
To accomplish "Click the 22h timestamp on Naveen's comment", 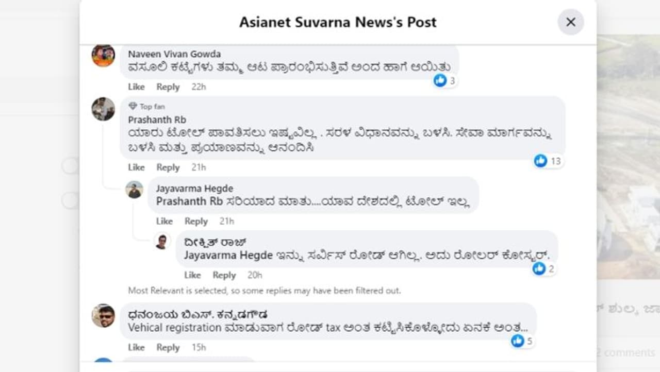I will coord(199,87).
